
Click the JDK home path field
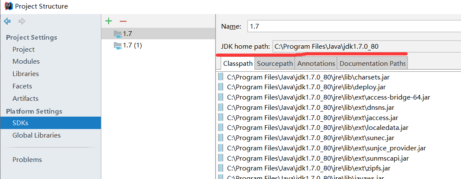(366, 47)
